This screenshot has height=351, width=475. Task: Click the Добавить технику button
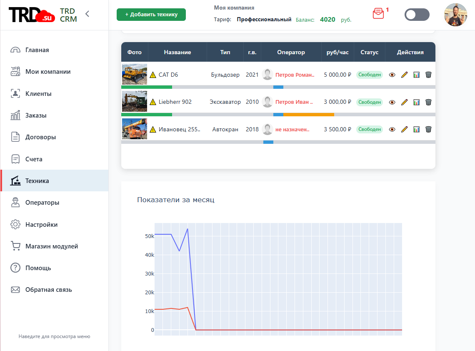coord(151,15)
